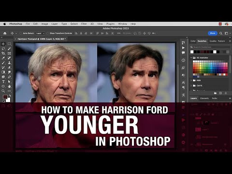Select the Rectangular Marquee tool

9,44
